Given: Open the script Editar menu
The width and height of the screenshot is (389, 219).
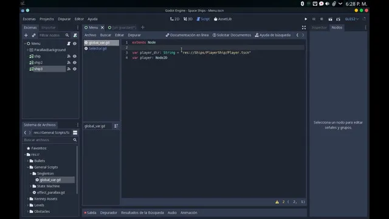Looking at the screenshot, I should click(x=119, y=35).
